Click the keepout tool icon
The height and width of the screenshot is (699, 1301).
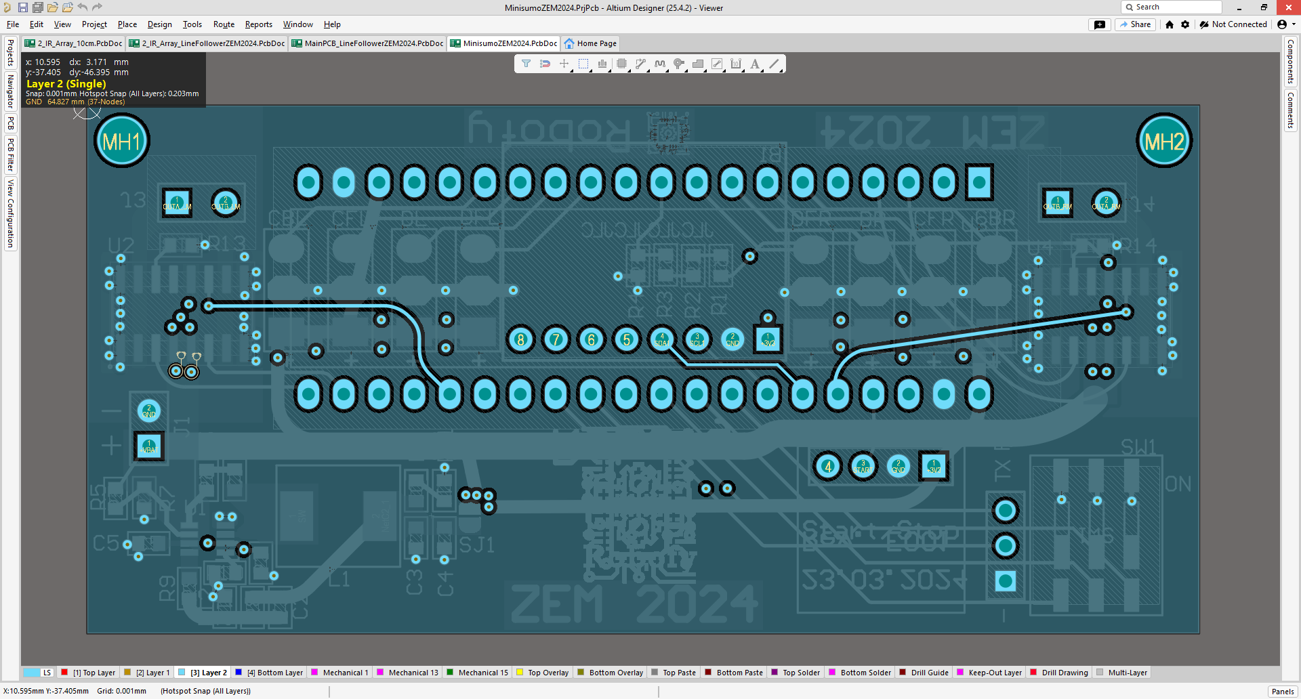[717, 64]
